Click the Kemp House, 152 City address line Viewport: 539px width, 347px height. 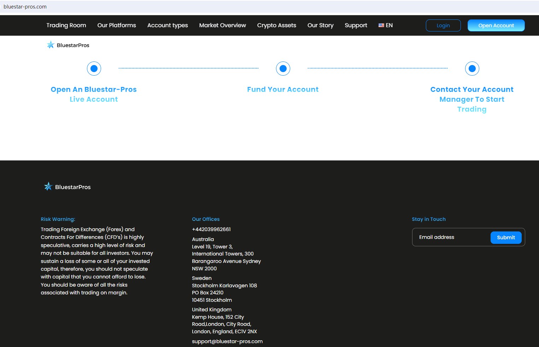(x=218, y=317)
